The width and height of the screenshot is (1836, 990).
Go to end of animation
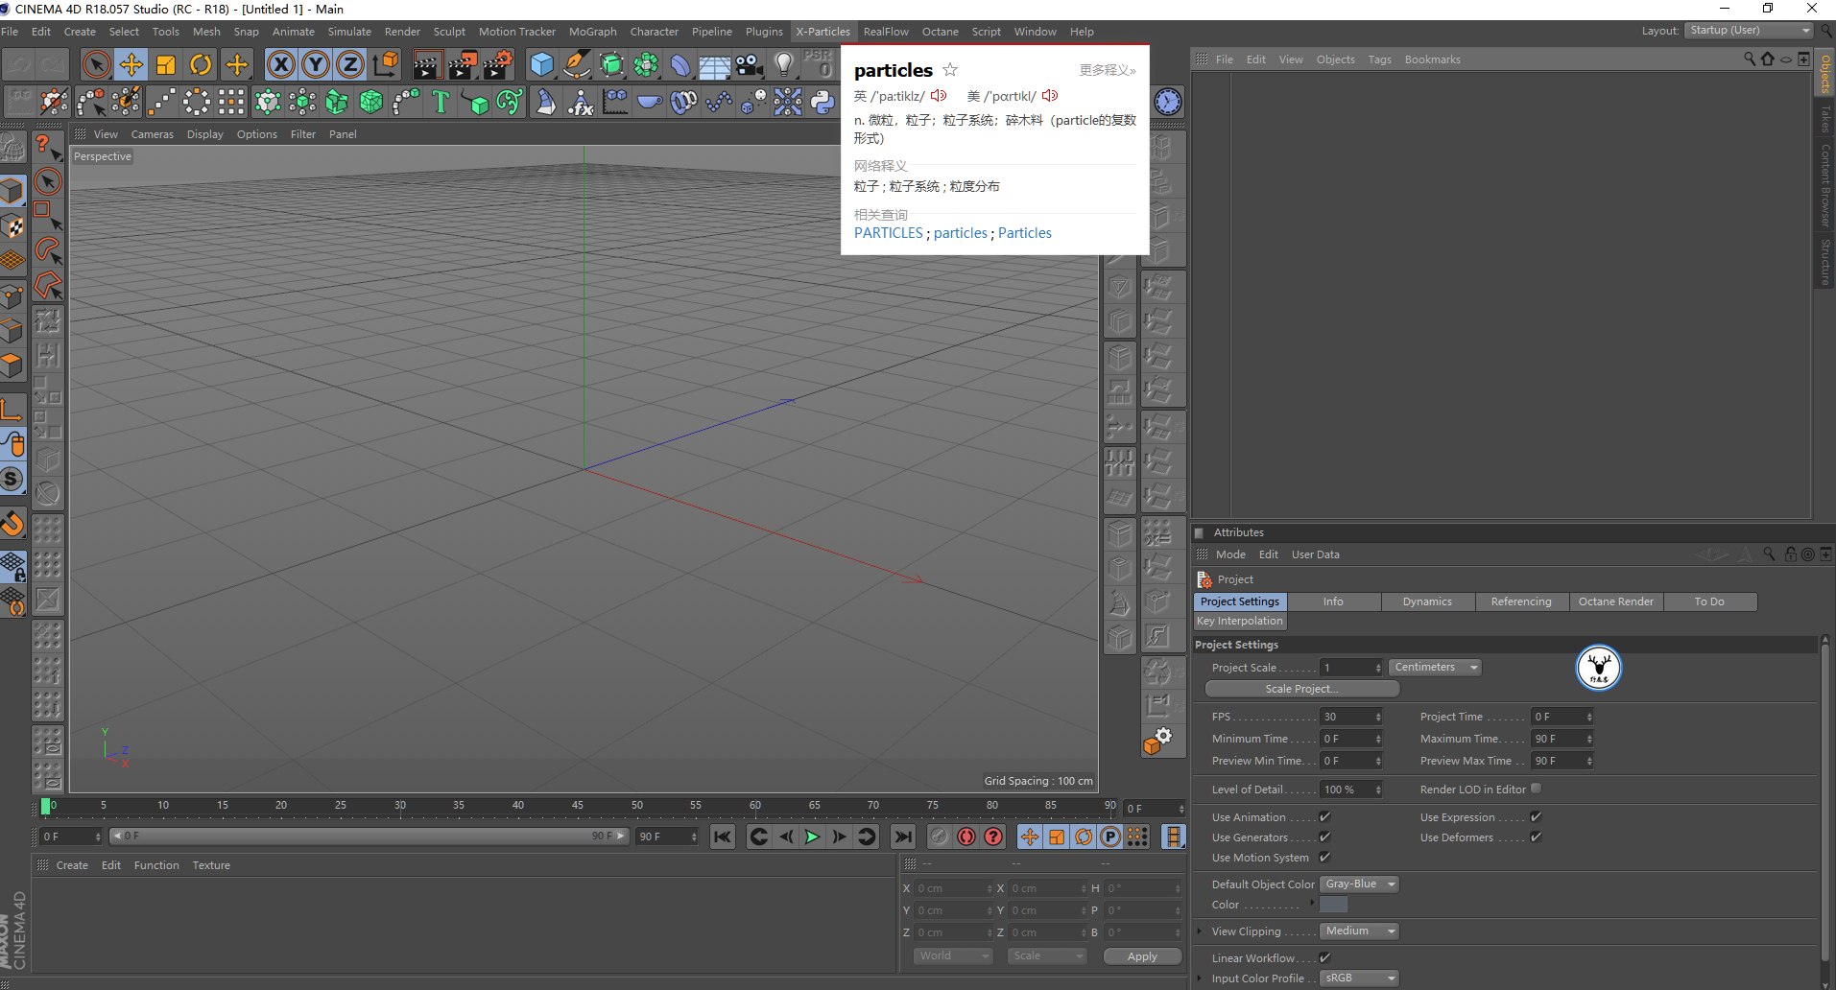(x=903, y=837)
